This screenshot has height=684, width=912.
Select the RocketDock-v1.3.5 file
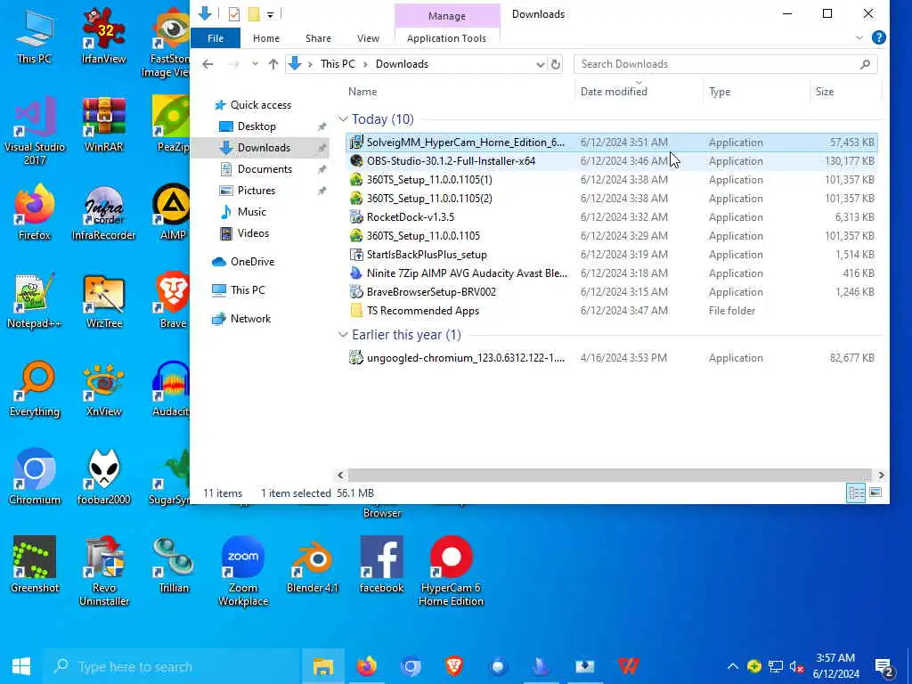(x=611, y=217)
